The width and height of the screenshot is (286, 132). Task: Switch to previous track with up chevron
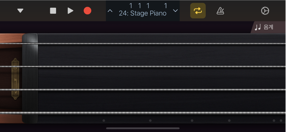[x=110, y=11]
